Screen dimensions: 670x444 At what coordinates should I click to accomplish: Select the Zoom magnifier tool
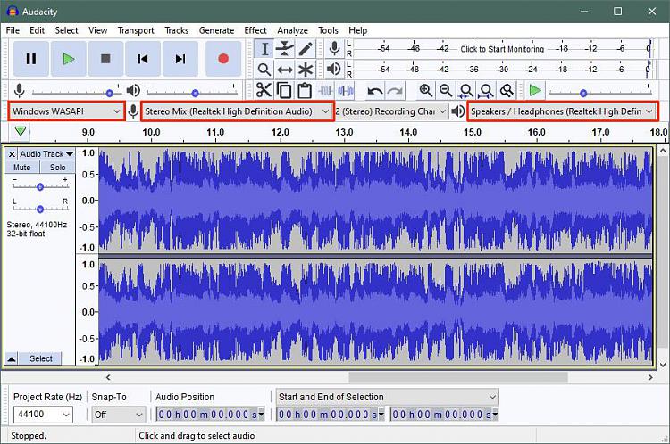point(264,69)
